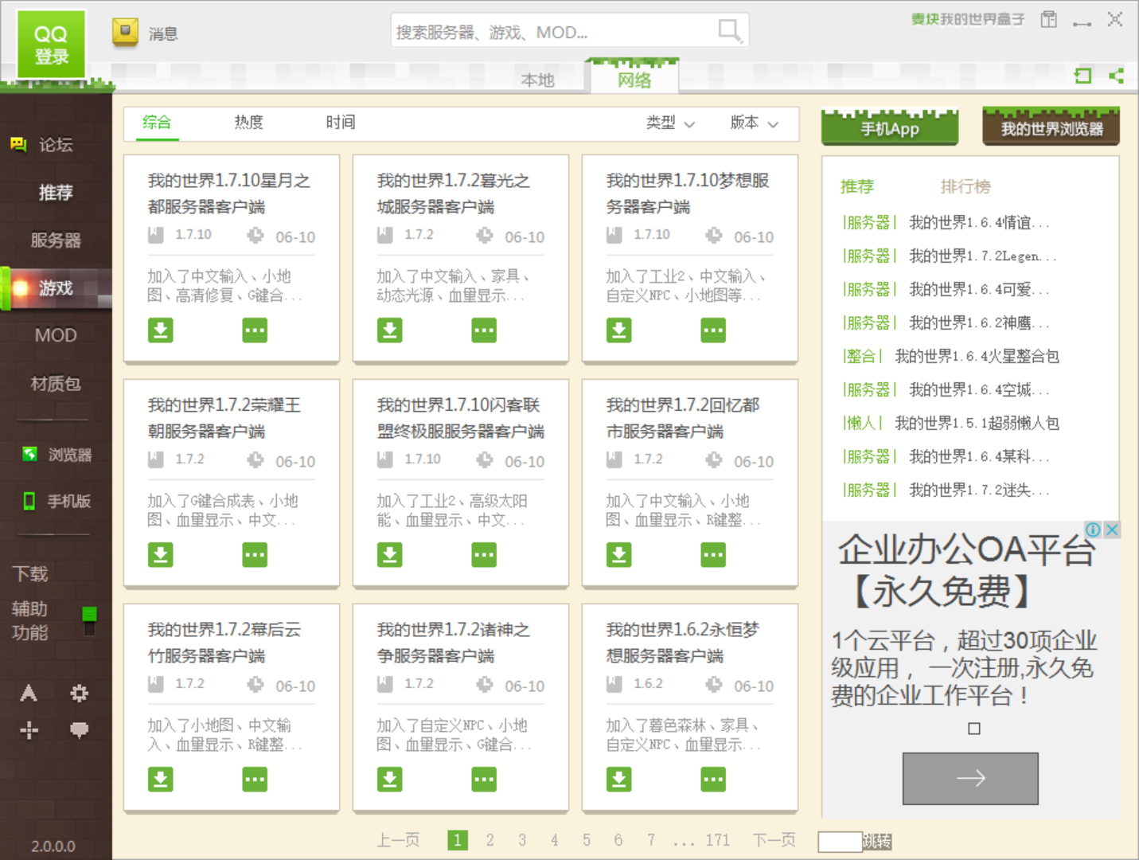Expand the 类型 dropdown

[670, 123]
